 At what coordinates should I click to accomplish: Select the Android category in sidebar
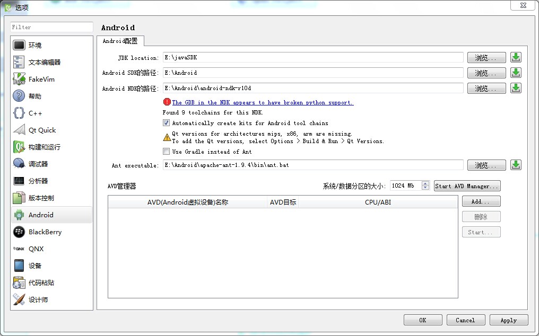pos(51,215)
